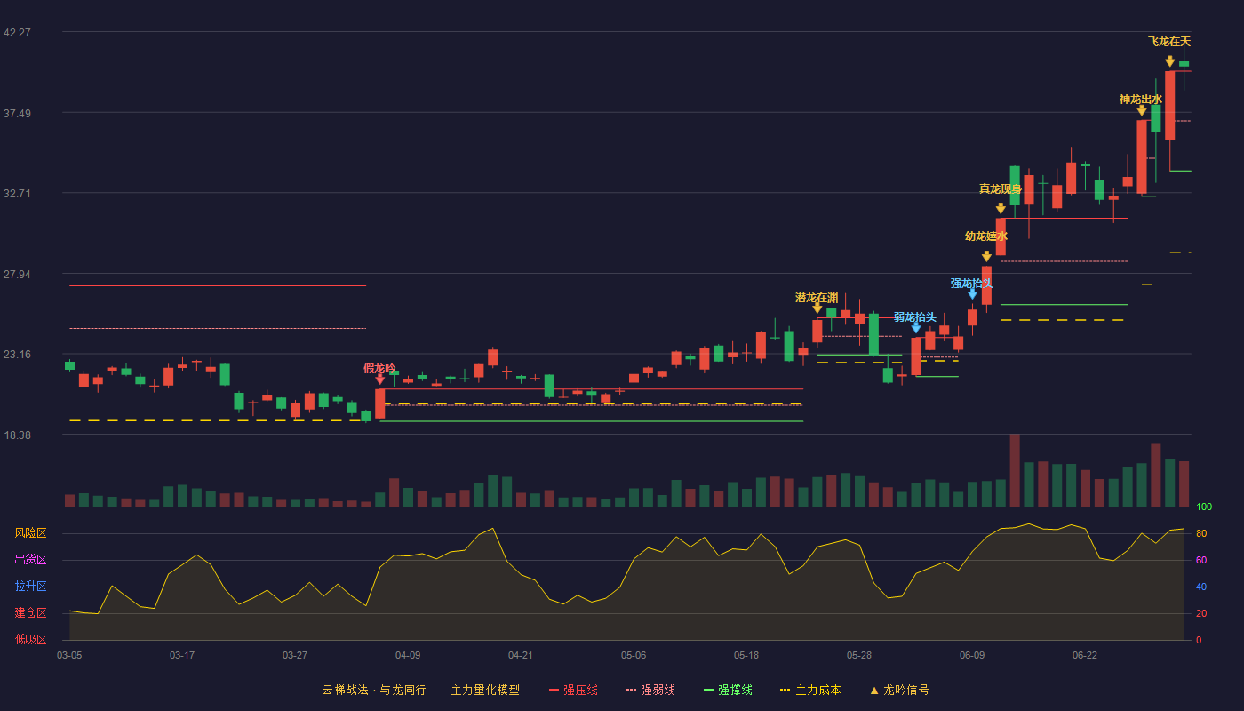Click the red candlestick below 假龙吟
This screenshot has width=1244, height=711.
click(380, 403)
